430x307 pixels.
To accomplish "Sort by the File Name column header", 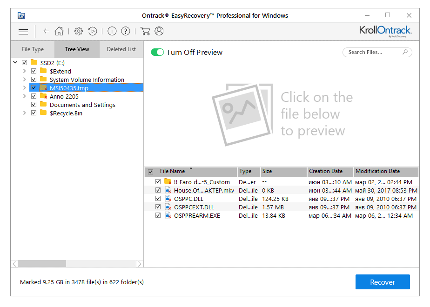I will tap(191, 172).
